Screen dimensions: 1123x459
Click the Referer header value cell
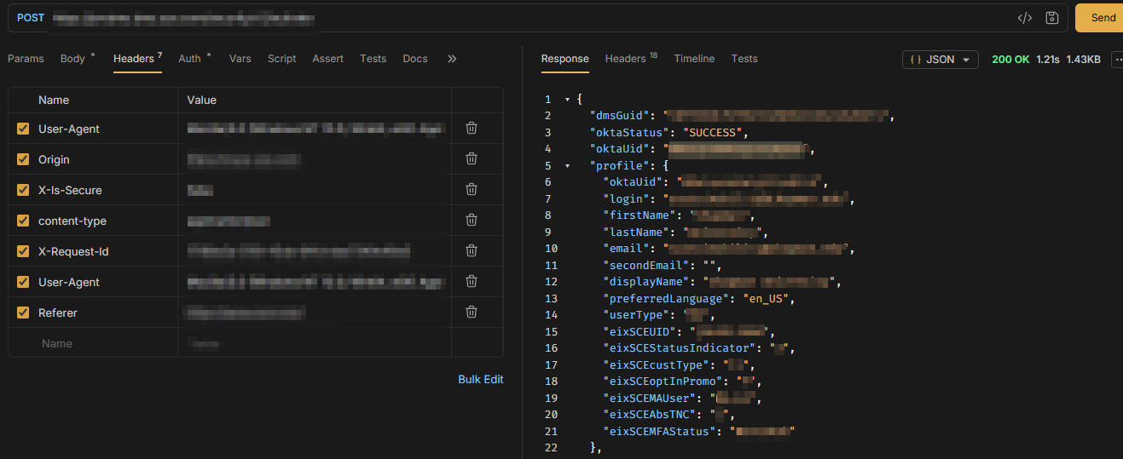[315, 313]
